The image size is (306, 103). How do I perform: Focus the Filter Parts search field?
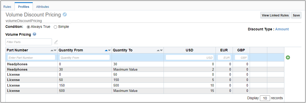(29, 42)
